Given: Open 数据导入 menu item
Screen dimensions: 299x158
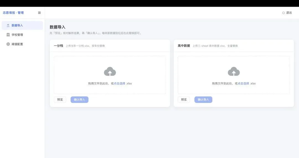Looking at the screenshot, I should (x=22, y=25).
